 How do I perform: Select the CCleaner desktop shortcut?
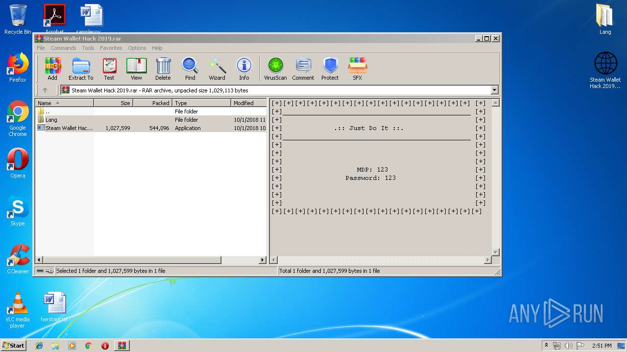18,259
